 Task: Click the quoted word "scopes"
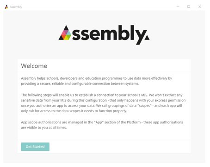[x=144, y=106]
